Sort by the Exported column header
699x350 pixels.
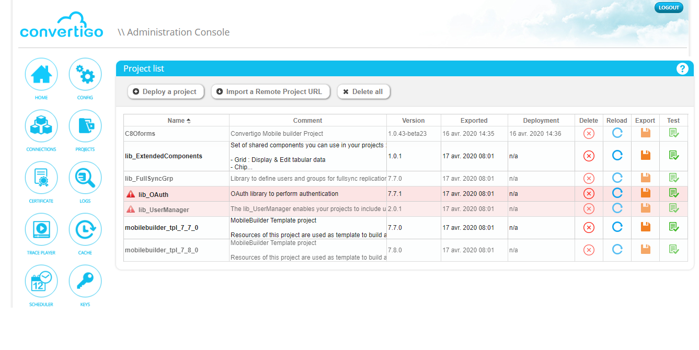pos(474,120)
